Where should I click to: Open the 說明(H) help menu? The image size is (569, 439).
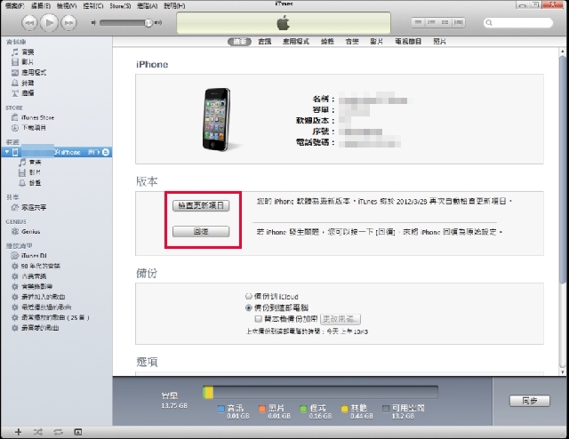coord(174,6)
